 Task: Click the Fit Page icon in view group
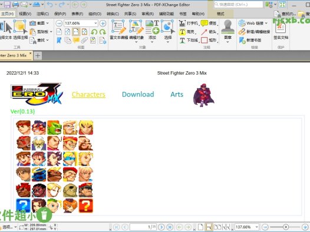click(x=67, y=32)
